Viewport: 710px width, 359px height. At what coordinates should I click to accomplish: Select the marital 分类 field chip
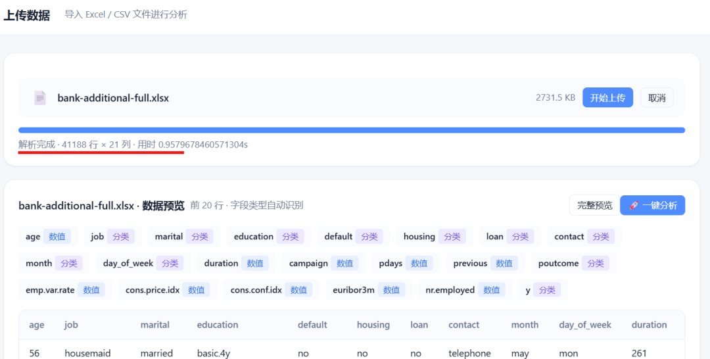[184, 236]
